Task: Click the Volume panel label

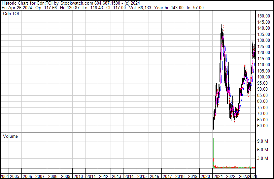Action: (x=10, y=136)
